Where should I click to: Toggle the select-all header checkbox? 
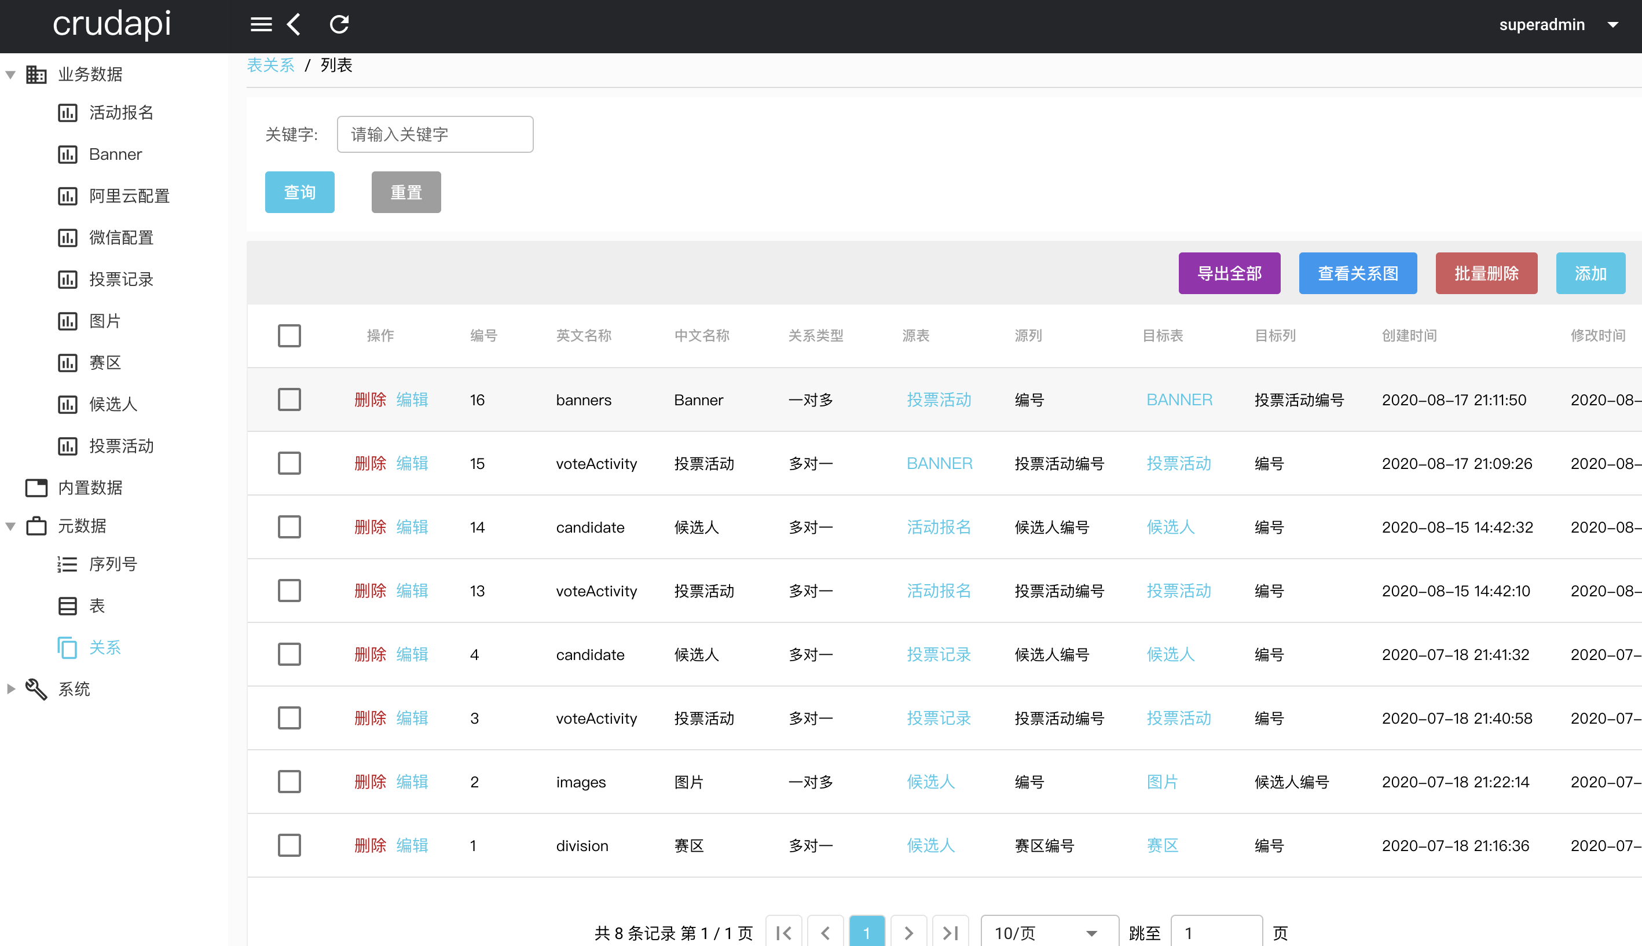coord(289,336)
